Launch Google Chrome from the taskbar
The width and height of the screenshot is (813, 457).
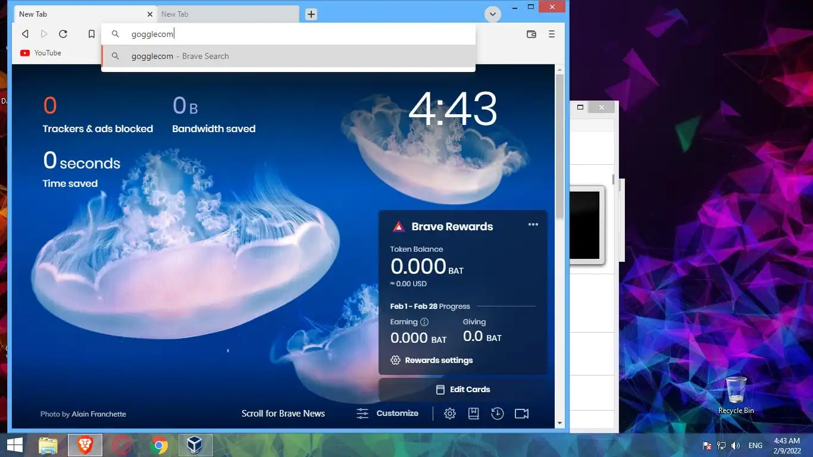(159, 445)
